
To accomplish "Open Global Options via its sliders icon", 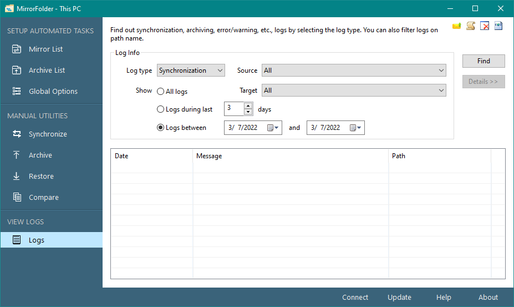I will tap(17, 91).
